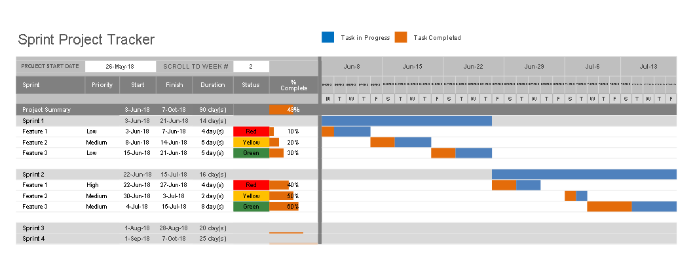This screenshot has width=693, height=276.
Task: Click the orange Task Completed legend swatch
Action: coord(401,37)
